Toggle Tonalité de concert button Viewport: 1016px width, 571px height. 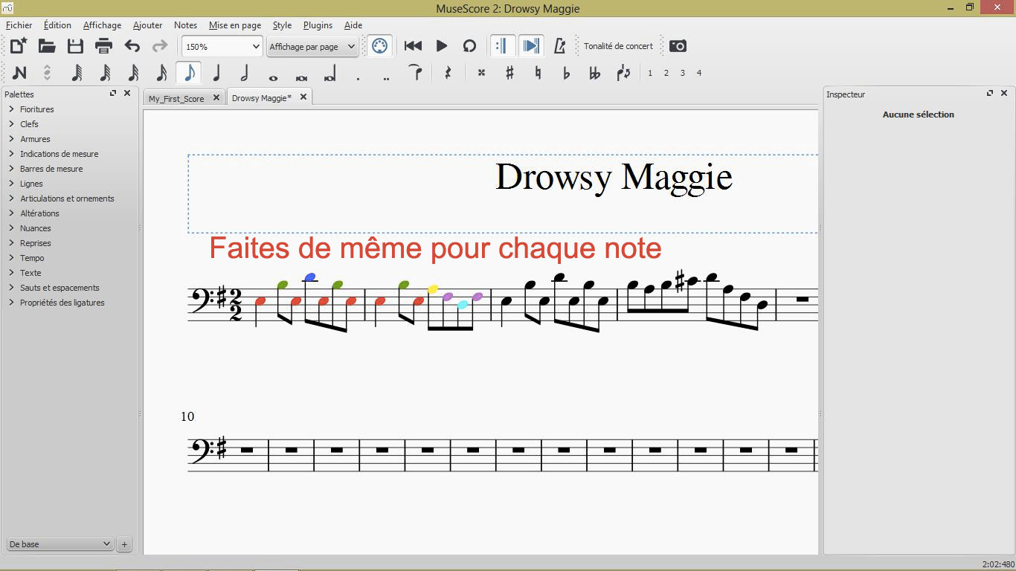click(x=618, y=46)
